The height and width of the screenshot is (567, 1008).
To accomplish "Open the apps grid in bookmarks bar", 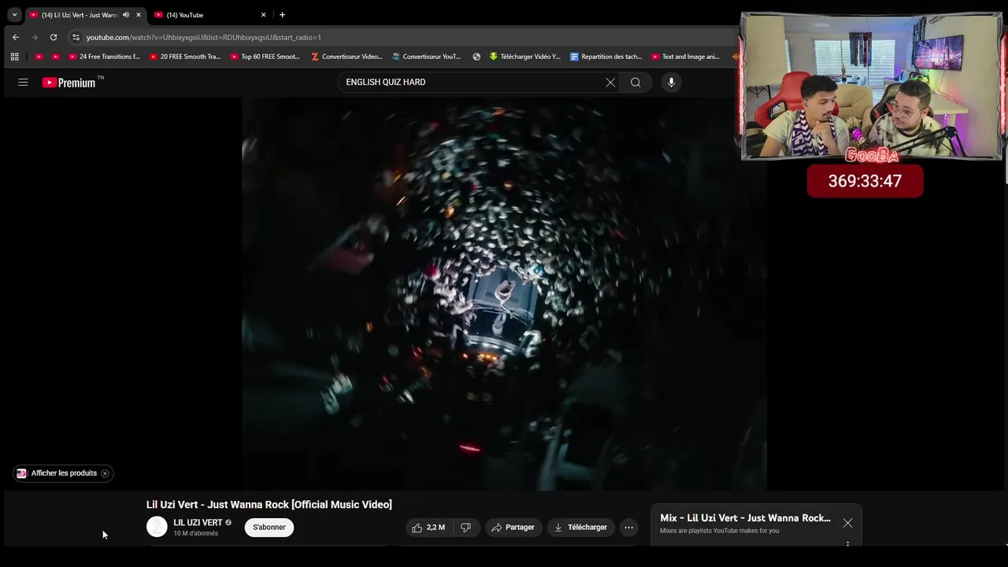I will point(14,57).
